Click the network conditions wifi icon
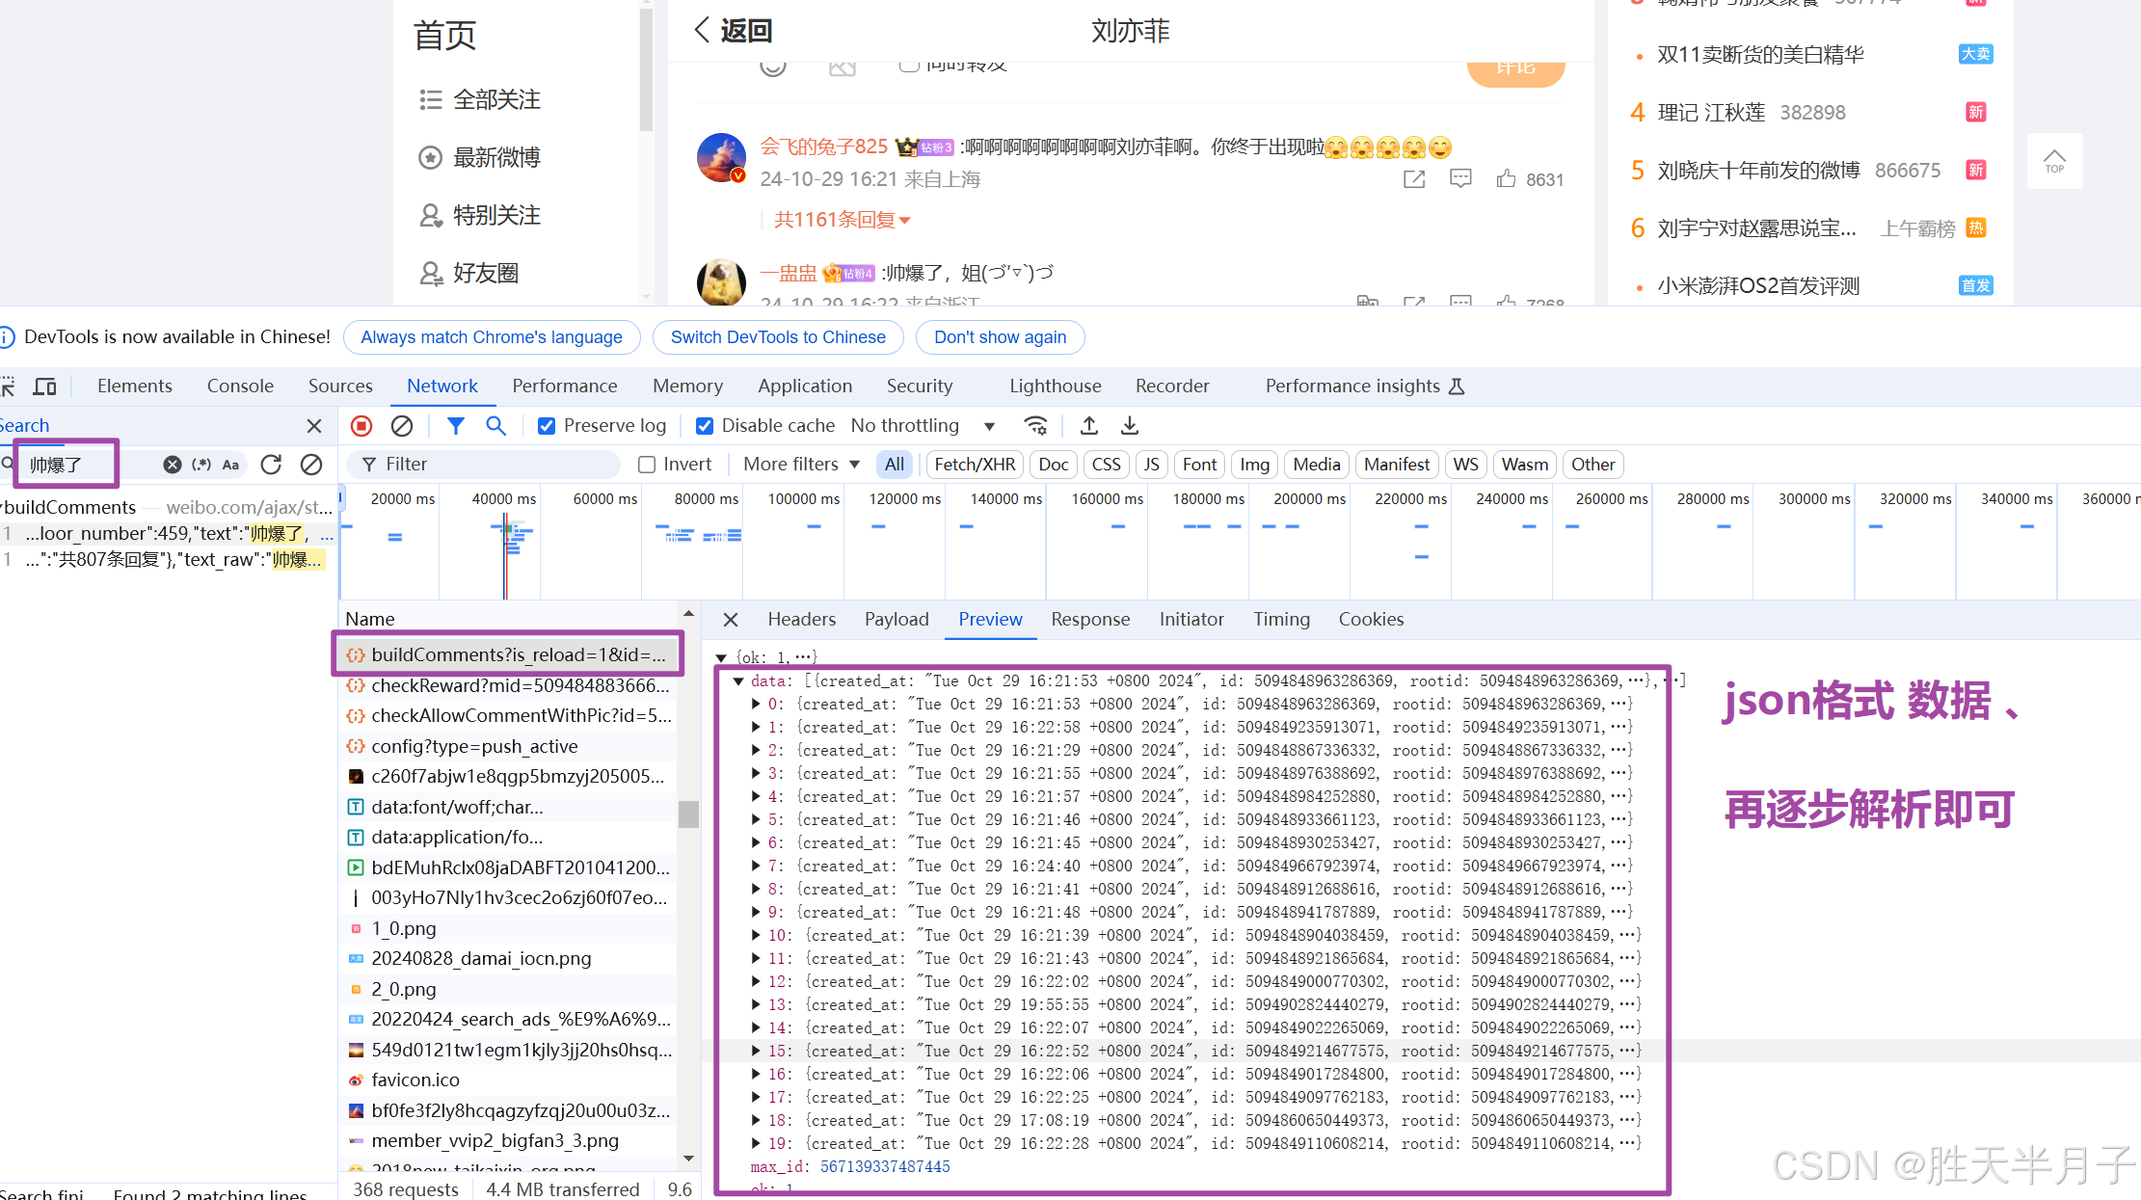 (x=1035, y=426)
